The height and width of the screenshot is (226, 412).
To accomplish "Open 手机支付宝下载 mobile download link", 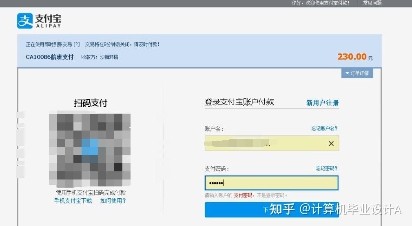I will tap(73, 201).
